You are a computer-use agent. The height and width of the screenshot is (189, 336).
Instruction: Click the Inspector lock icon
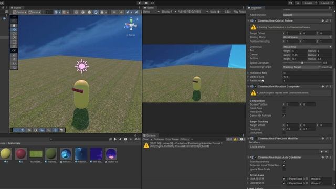tap(330, 8)
